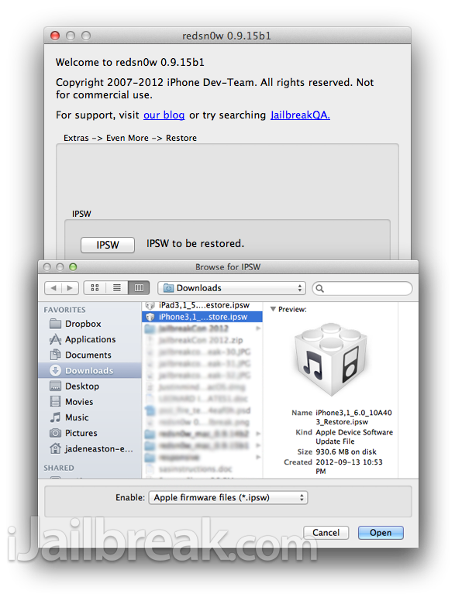Open the Enable file type dropdown
This screenshot has width=455, height=594.
click(228, 497)
